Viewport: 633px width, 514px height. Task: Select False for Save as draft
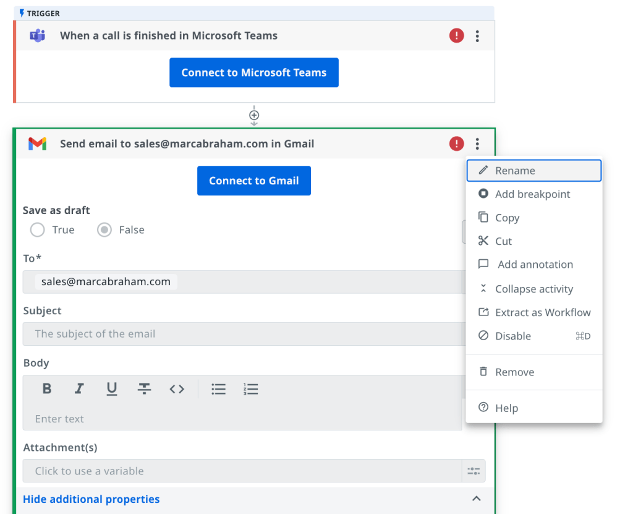coord(105,230)
